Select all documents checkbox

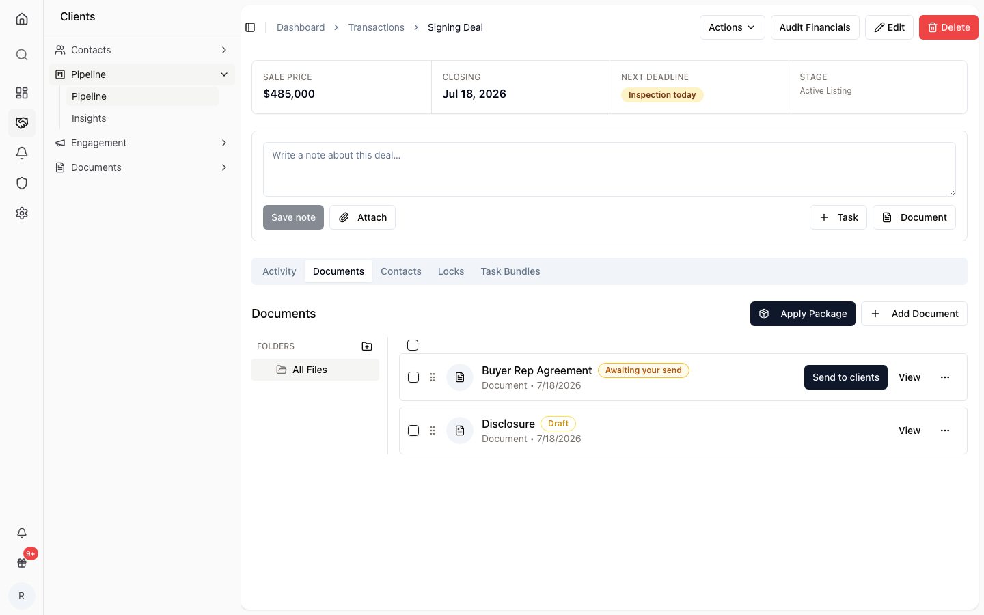pyautogui.click(x=413, y=345)
